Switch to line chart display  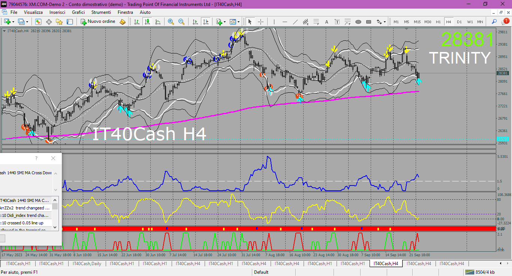pyautogui.click(x=158, y=22)
